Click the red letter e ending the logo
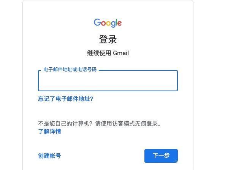236x170 pixels. pyautogui.click(x=119, y=23)
